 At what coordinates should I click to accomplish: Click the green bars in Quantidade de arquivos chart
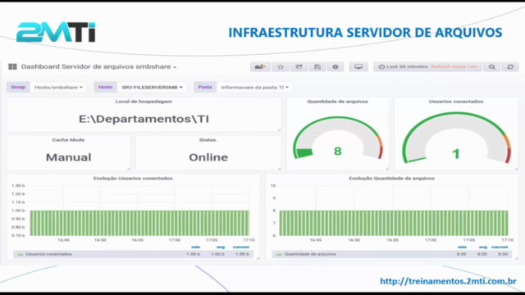tap(394, 223)
